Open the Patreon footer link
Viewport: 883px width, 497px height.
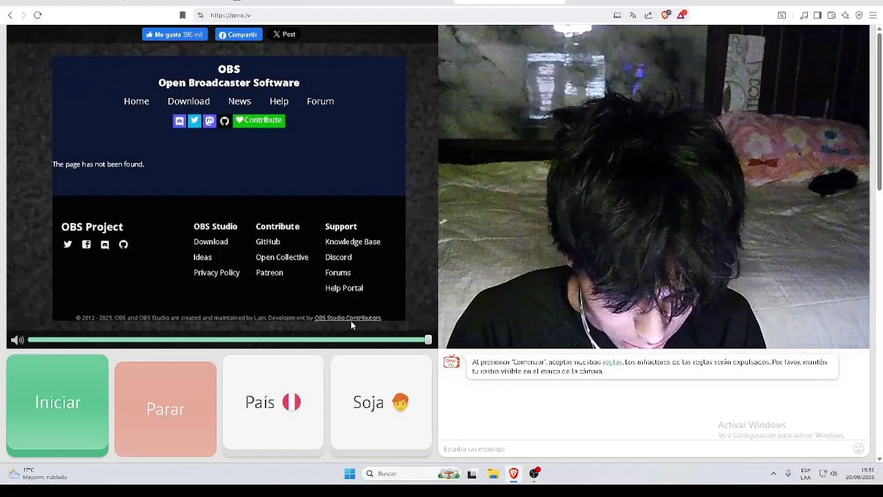pyautogui.click(x=269, y=273)
